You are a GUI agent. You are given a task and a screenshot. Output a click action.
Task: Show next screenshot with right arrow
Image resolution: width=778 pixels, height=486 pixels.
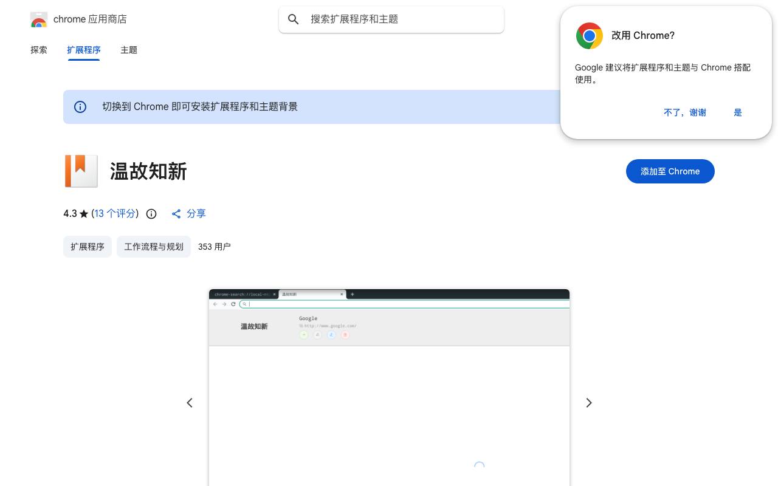(588, 403)
